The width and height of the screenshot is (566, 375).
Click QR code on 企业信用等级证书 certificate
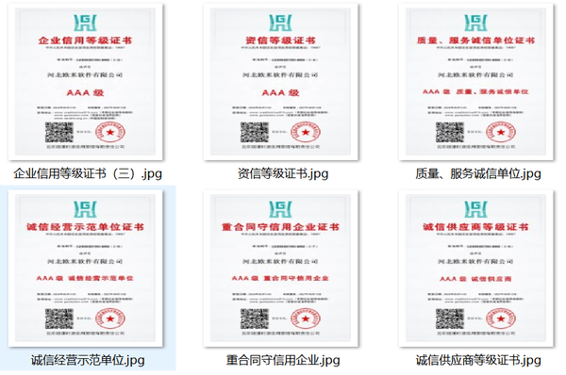(59, 132)
